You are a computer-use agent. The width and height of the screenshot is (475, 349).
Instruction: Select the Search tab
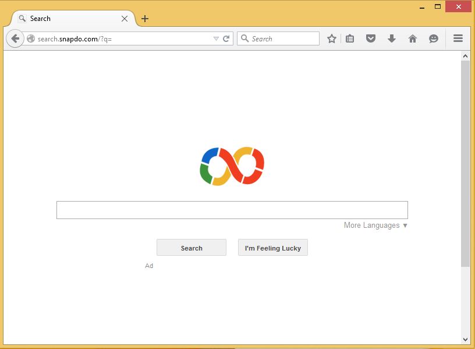(73, 19)
